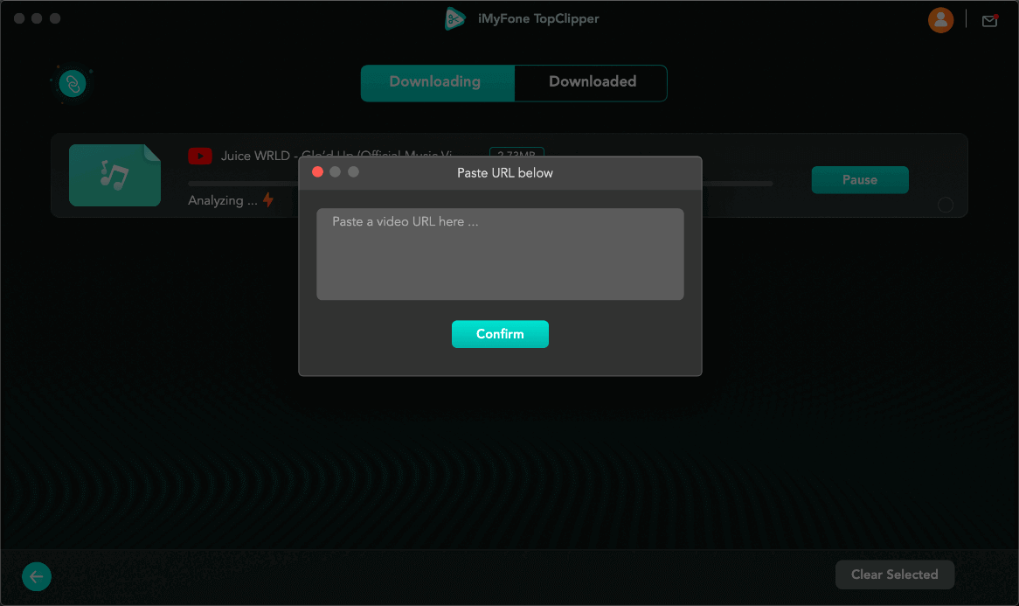1019x606 pixels.
Task: Select the Juice WRLD download item circle
Action: [x=946, y=205]
